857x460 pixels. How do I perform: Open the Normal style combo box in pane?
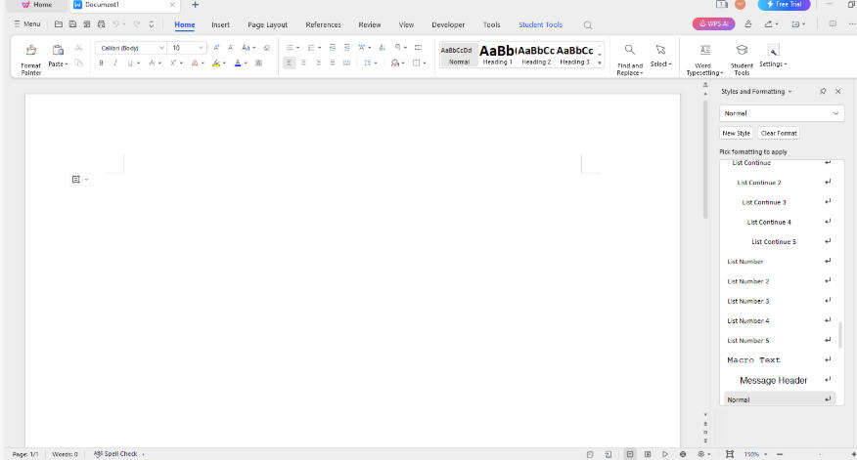[x=782, y=113]
